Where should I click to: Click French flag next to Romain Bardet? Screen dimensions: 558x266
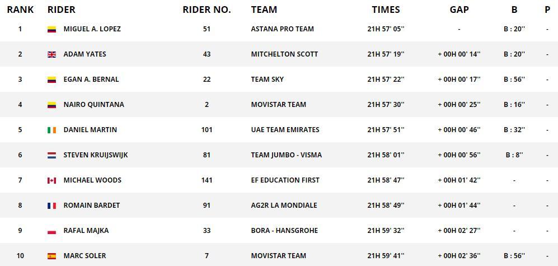pos(51,206)
